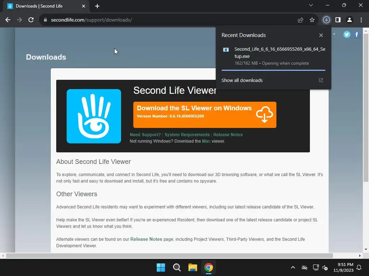Viewport: 369px width, 276px height.
Task: Click the Mac viewer link
Action: (x=206, y=141)
